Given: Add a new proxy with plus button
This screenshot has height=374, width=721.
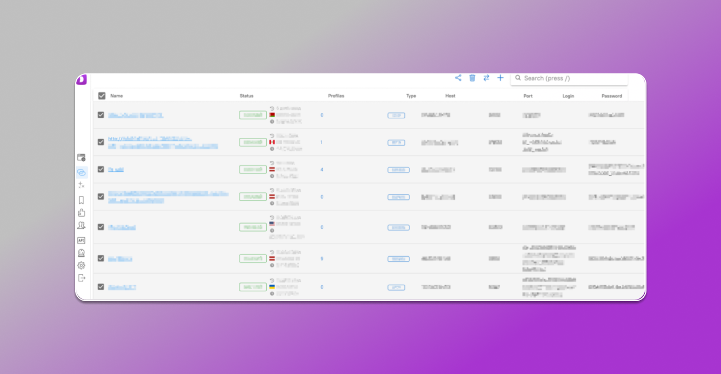Looking at the screenshot, I should pyautogui.click(x=500, y=78).
